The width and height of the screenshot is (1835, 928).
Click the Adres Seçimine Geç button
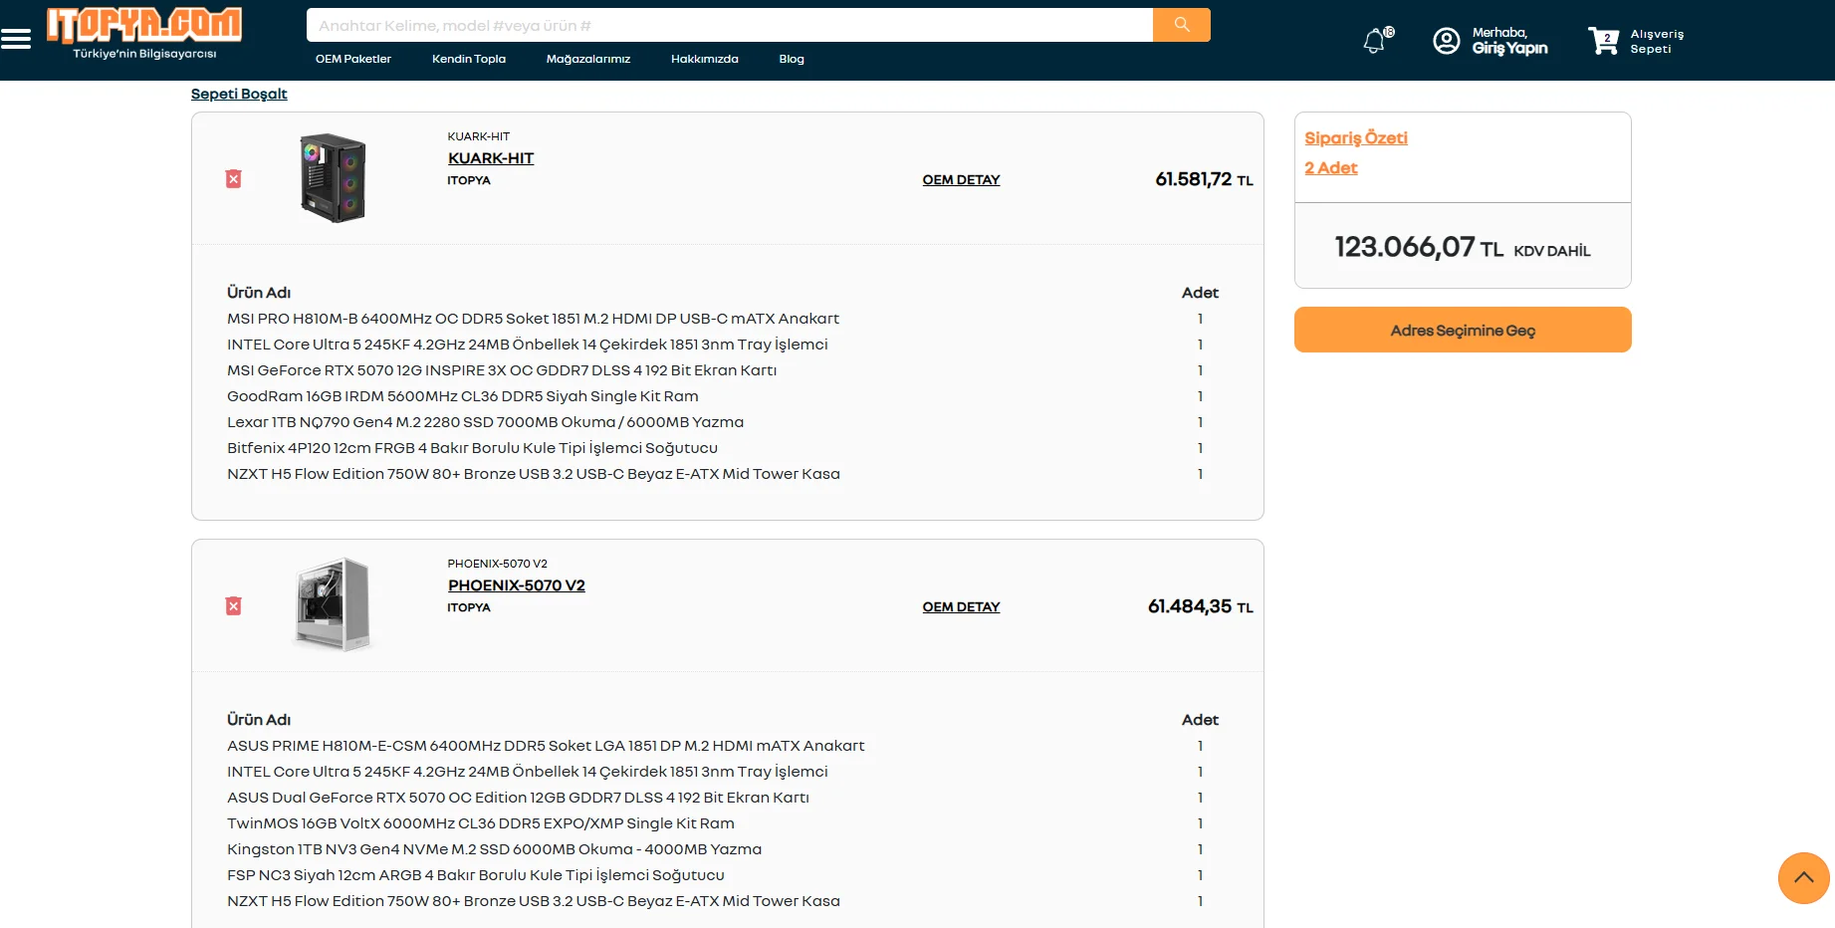point(1463,330)
